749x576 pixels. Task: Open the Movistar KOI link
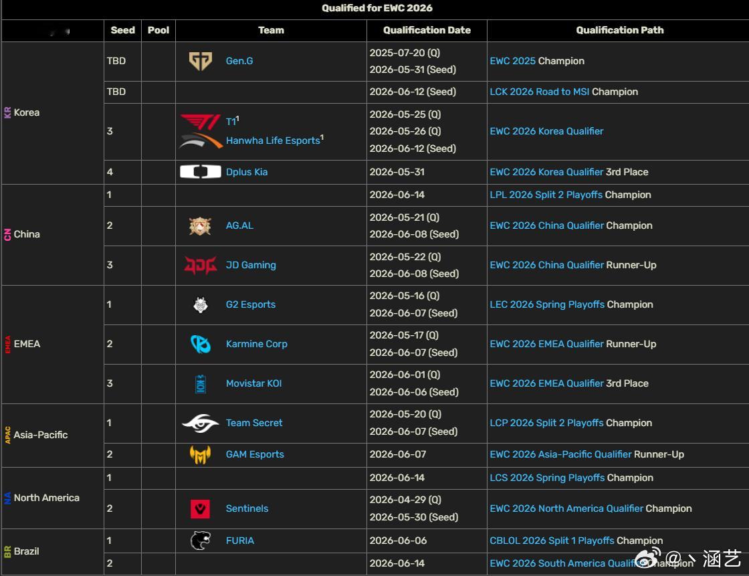253,383
